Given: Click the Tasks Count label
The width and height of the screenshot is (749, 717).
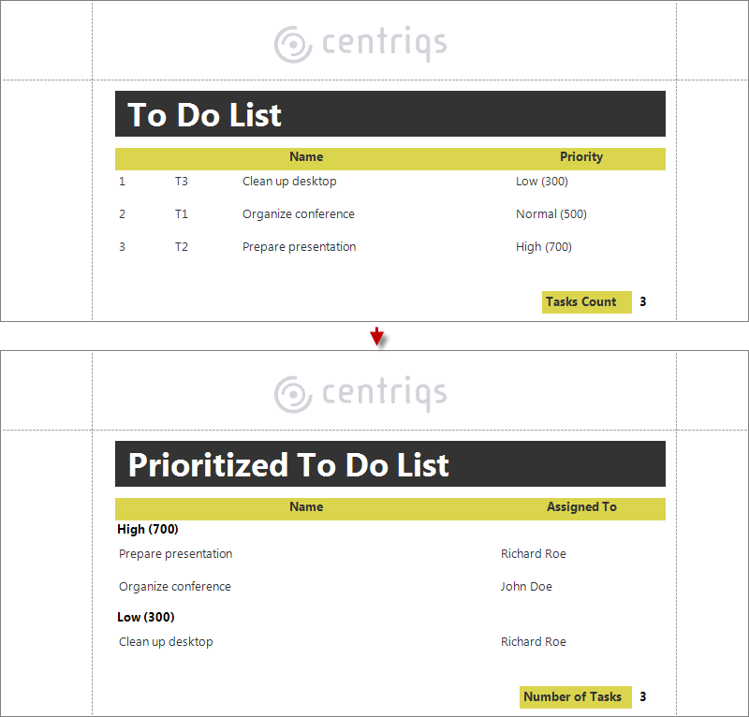Looking at the screenshot, I should [x=581, y=302].
